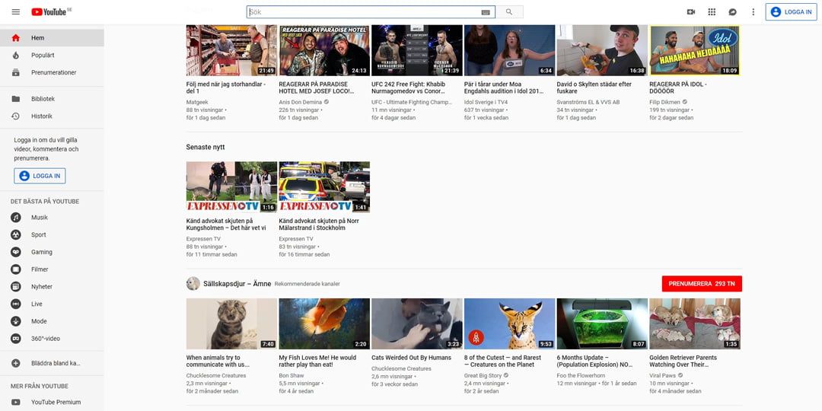Focus the Sök search field
The height and width of the screenshot is (411, 822).
[x=364, y=11]
